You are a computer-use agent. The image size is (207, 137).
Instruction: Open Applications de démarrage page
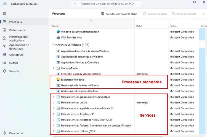pos(24,47)
